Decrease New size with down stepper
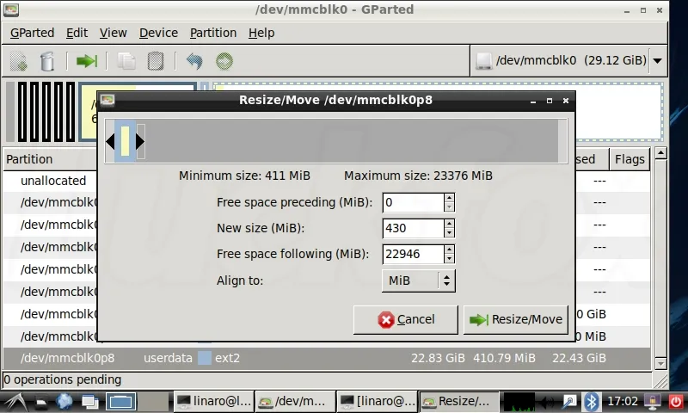Image resolution: width=688 pixels, height=413 pixels. [x=449, y=233]
